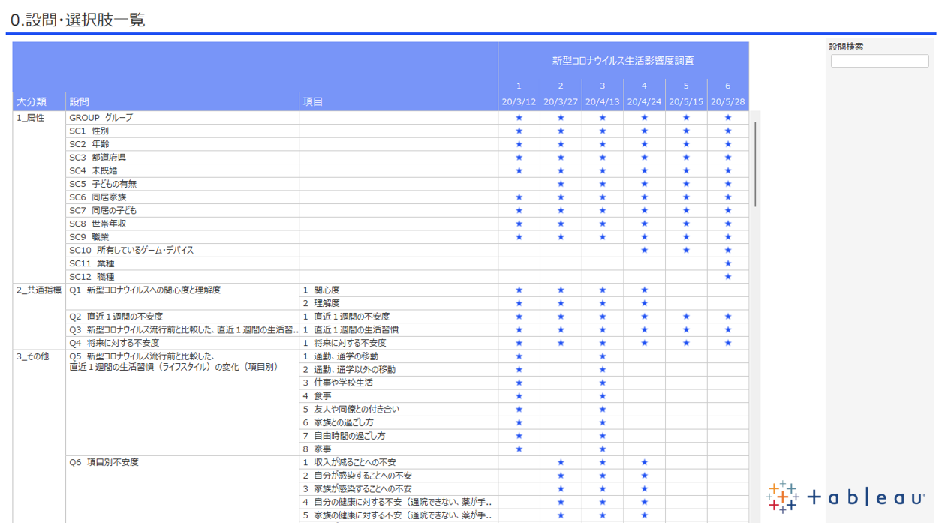Click the 新型コロナウイルス生活影響度調査 header
The width and height of the screenshot is (942, 523).
pyautogui.click(x=623, y=60)
